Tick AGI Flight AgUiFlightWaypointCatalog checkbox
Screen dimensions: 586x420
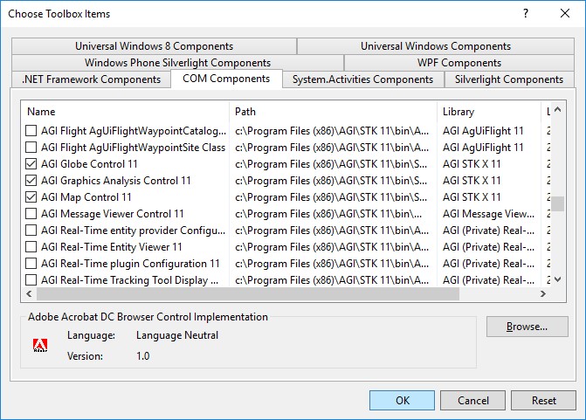(x=31, y=131)
